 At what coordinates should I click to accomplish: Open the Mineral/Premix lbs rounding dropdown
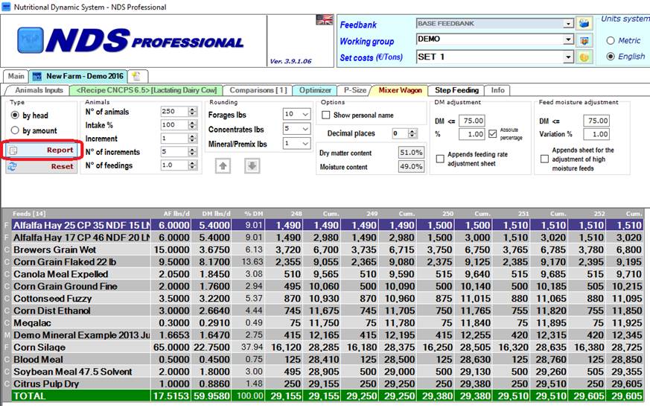(305, 144)
